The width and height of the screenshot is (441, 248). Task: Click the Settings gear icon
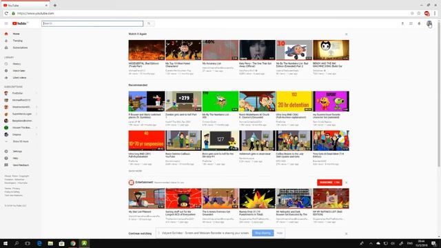click(x=6, y=152)
